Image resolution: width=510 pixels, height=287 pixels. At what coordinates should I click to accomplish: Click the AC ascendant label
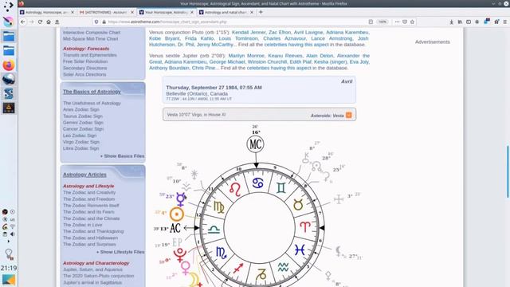coord(175,229)
